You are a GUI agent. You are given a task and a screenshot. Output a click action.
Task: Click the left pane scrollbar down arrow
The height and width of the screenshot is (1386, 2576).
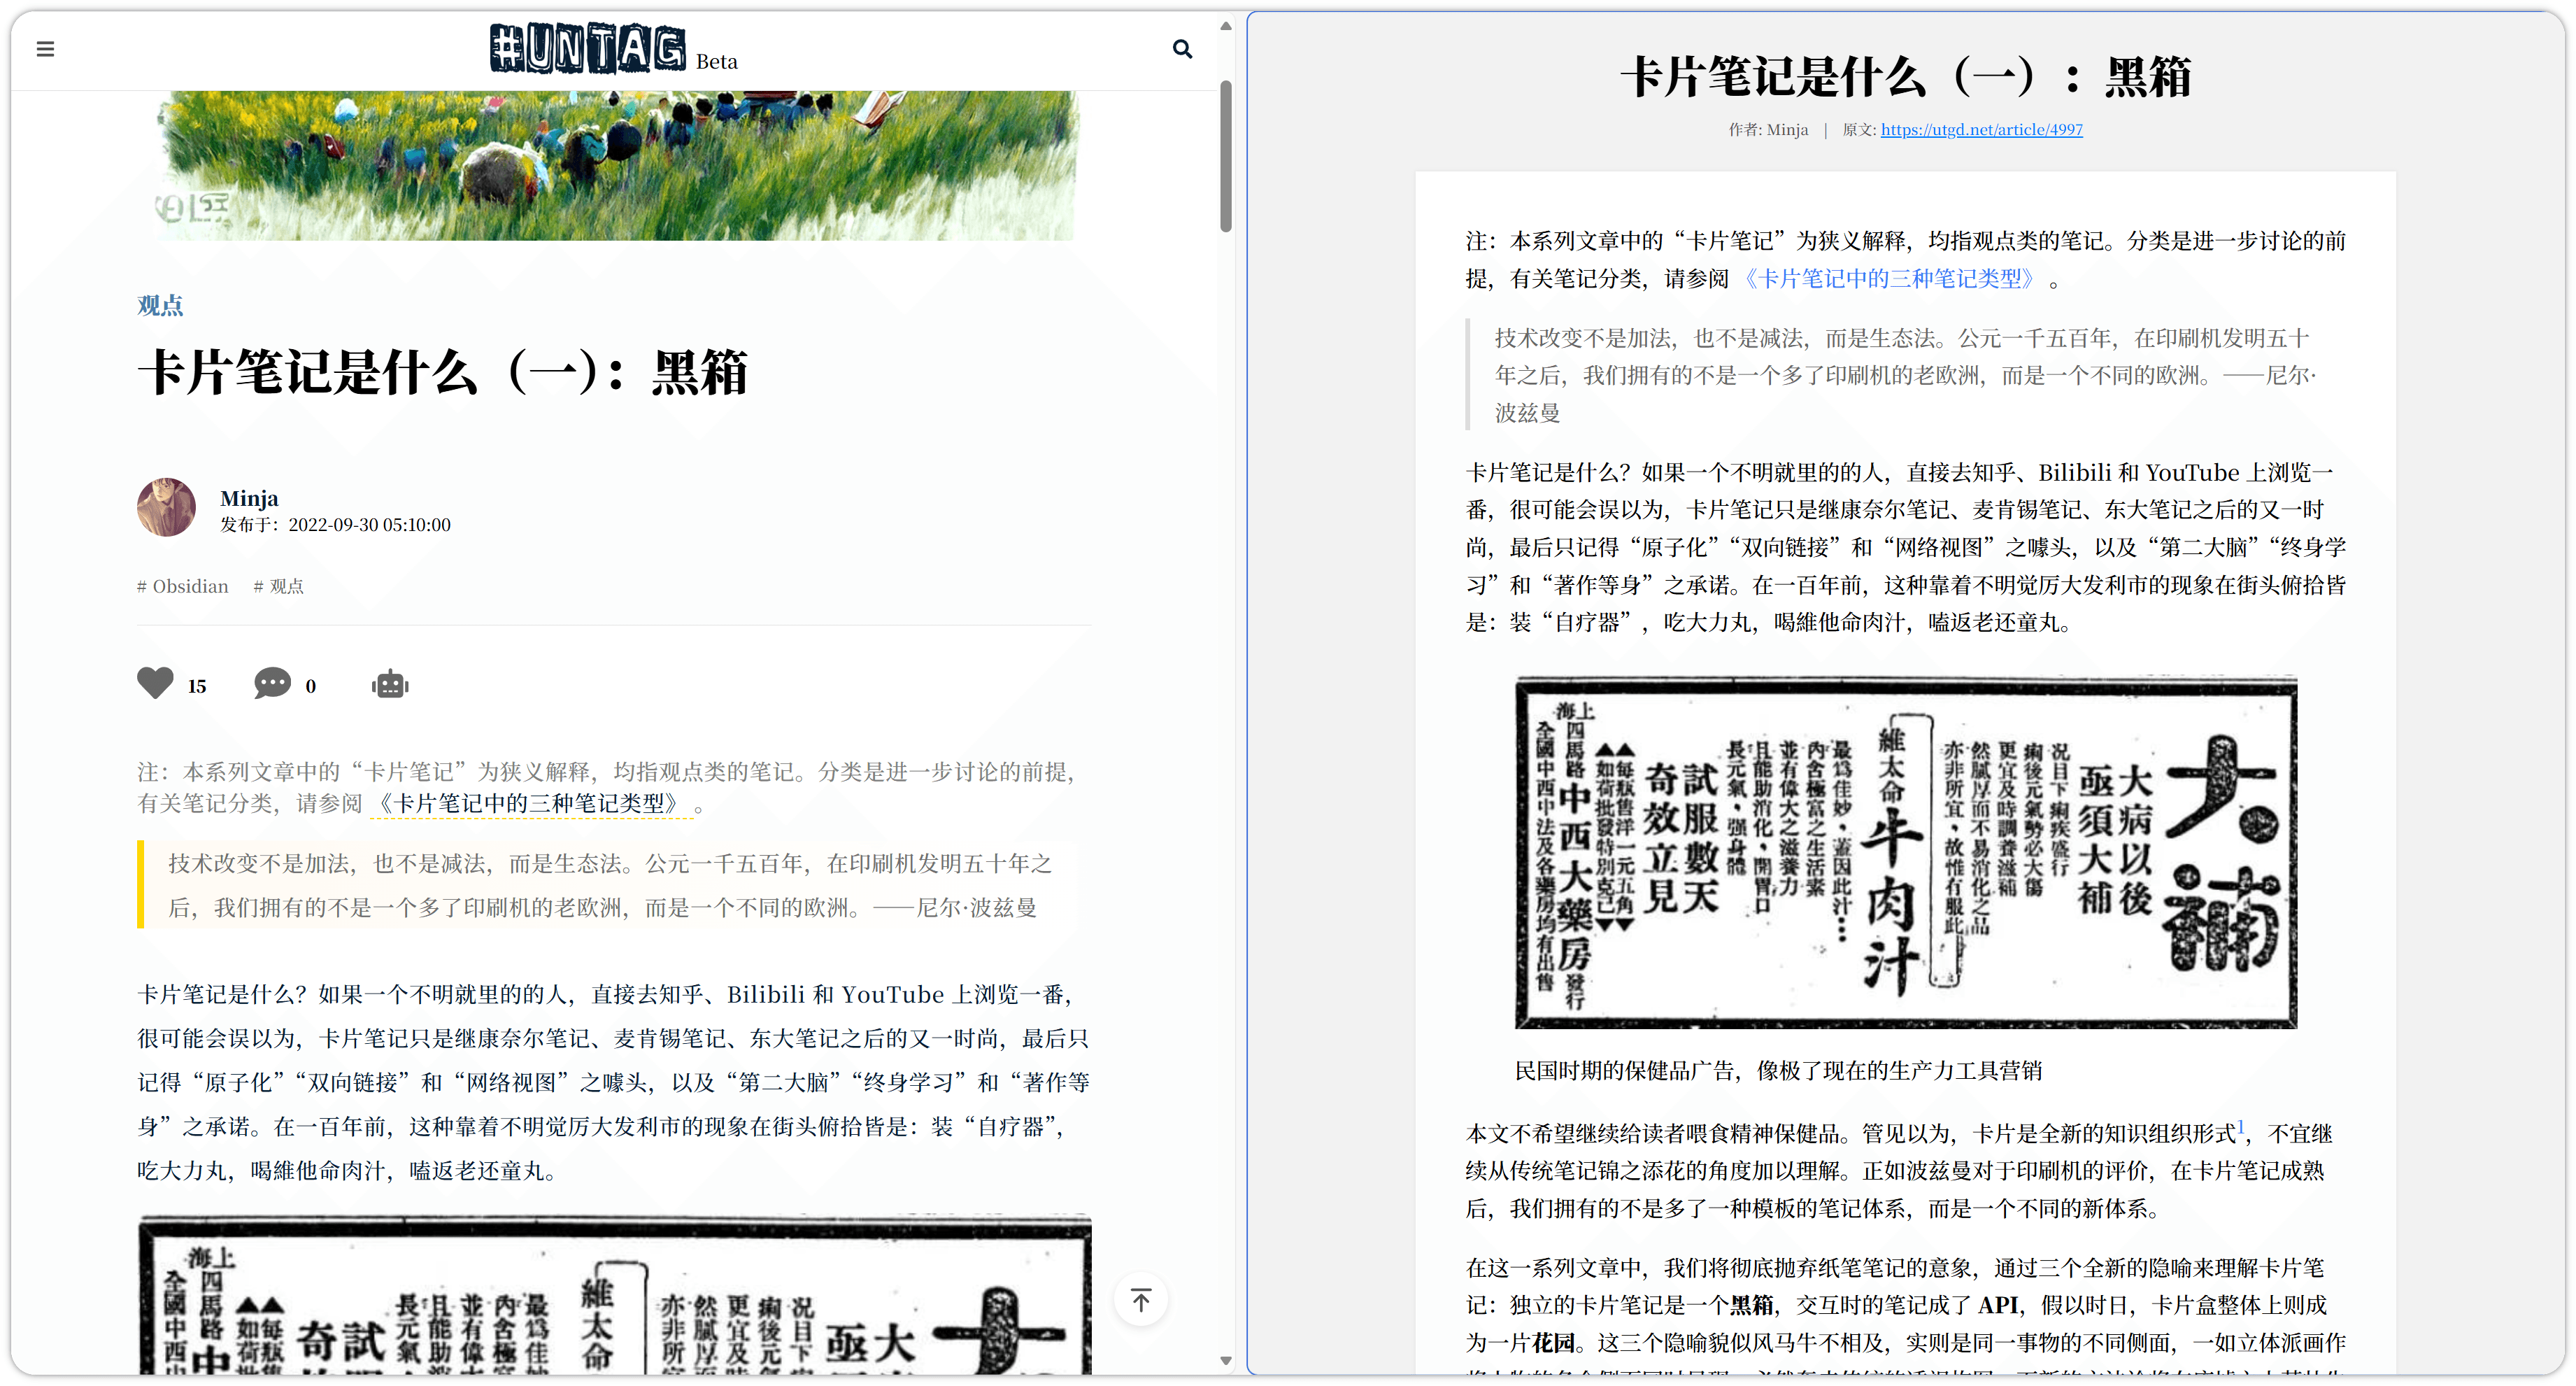point(1226,1361)
